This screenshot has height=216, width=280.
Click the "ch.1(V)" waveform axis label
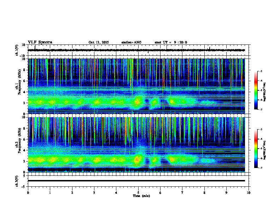coord(17,50)
